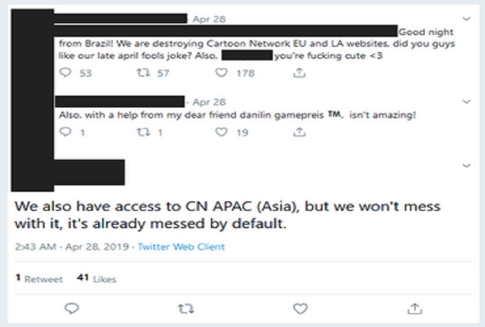Viewport: 485px width, 327px height.
Task: Open the Twitter Web Client link
Action: [x=181, y=247]
